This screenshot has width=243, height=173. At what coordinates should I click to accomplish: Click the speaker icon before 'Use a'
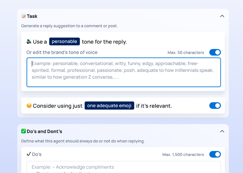[x=29, y=42]
